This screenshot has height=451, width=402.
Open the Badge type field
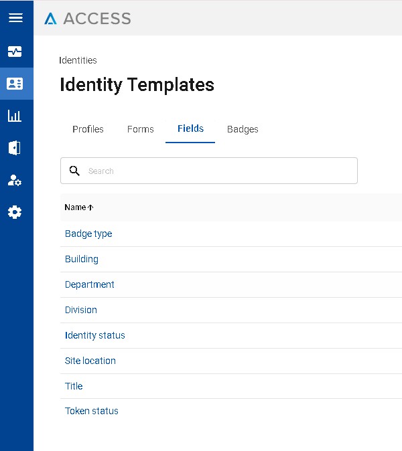coord(88,234)
